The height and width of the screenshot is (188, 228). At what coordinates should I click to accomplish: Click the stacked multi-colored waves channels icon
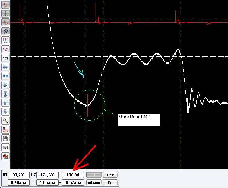click(x=5, y=40)
